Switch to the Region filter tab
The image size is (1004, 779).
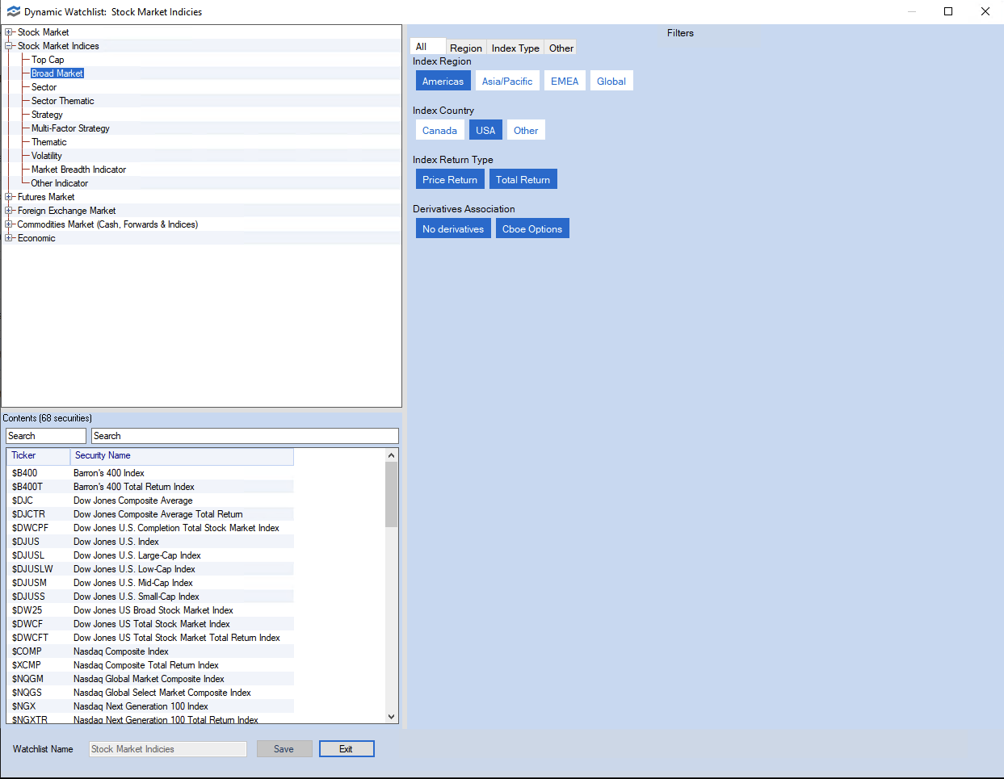coord(466,48)
